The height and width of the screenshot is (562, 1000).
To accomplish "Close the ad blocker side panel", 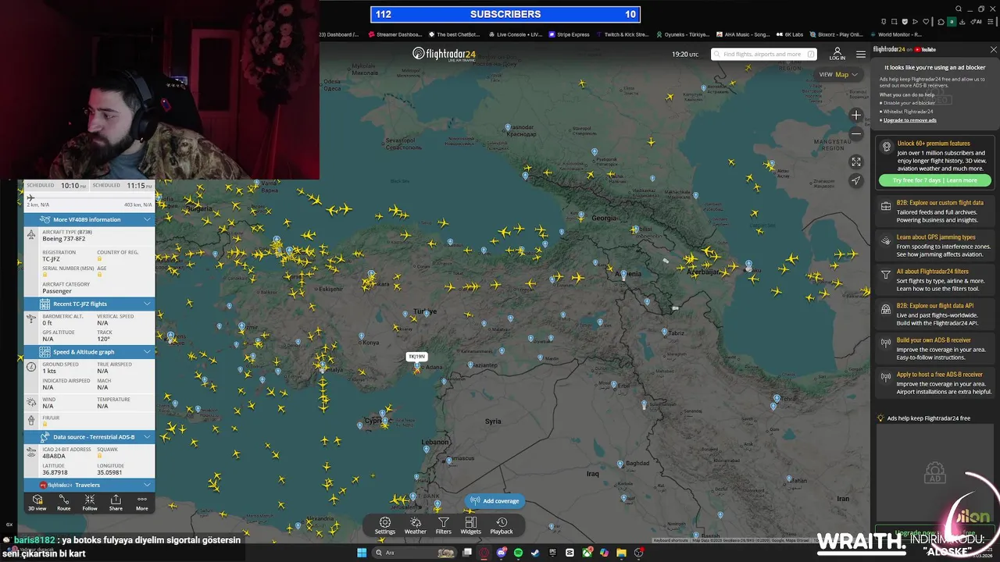I will (993, 49).
